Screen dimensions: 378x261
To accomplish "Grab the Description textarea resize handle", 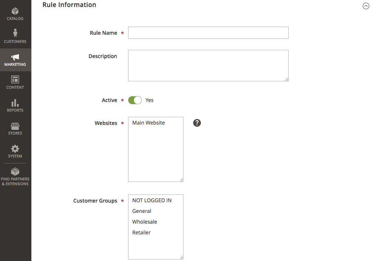I will pos(286,79).
